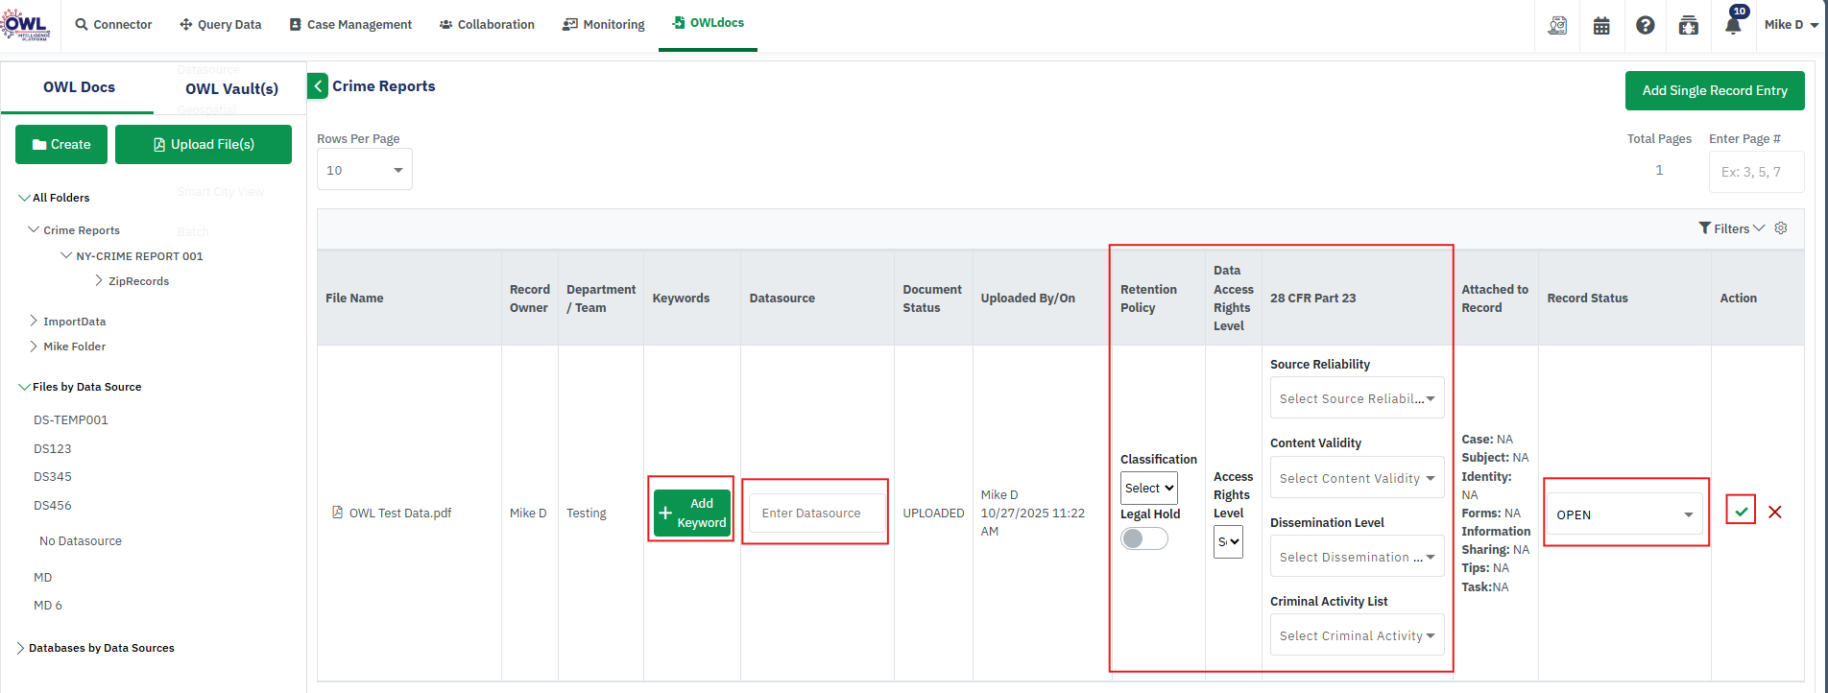Open the notifications bell
Screen dimensions: 1828x693
[x=1733, y=26]
